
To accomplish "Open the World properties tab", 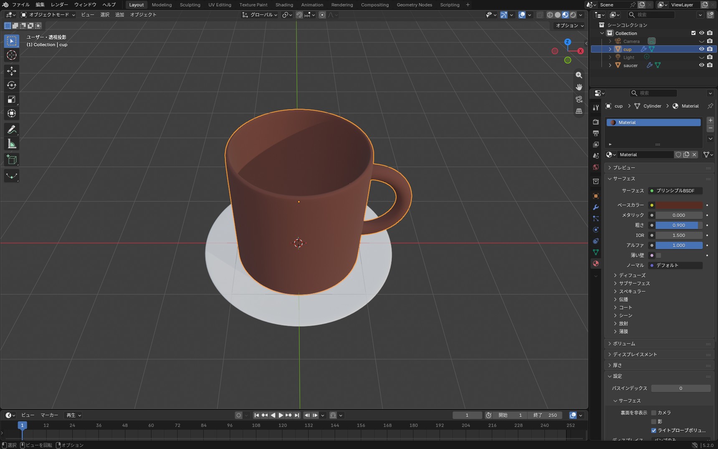I will (596, 167).
